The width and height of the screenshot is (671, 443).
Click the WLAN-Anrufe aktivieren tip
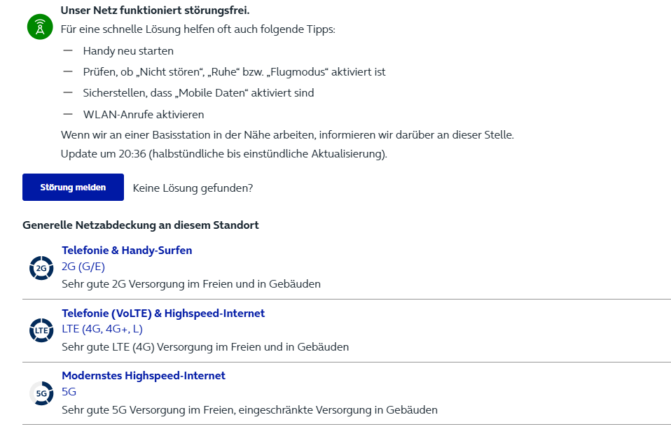pos(144,115)
